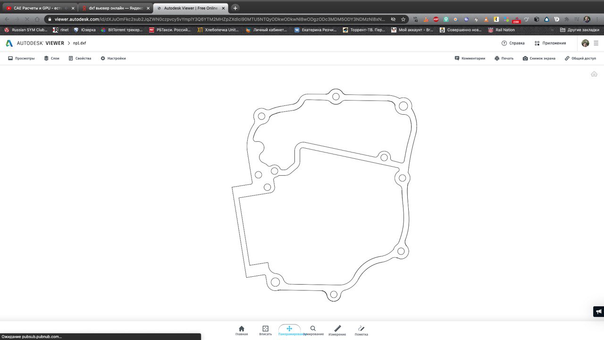Select the Измерение measure tool
Image resolution: width=604 pixels, height=340 pixels.
(x=337, y=331)
